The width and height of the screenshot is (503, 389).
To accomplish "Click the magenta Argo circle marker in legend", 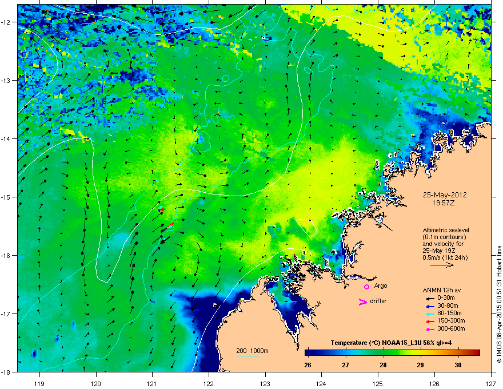I will (366, 287).
